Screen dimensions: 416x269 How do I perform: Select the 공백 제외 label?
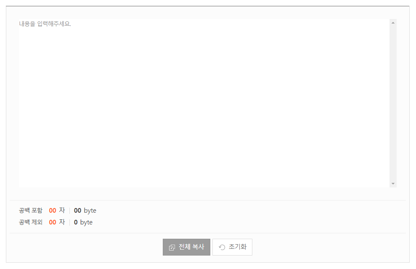(31, 222)
